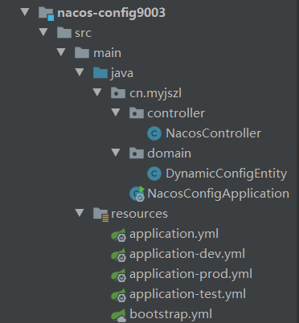The image size is (299, 323).
Task: Click the blue java source folder icon
Action: pos(100,73)
